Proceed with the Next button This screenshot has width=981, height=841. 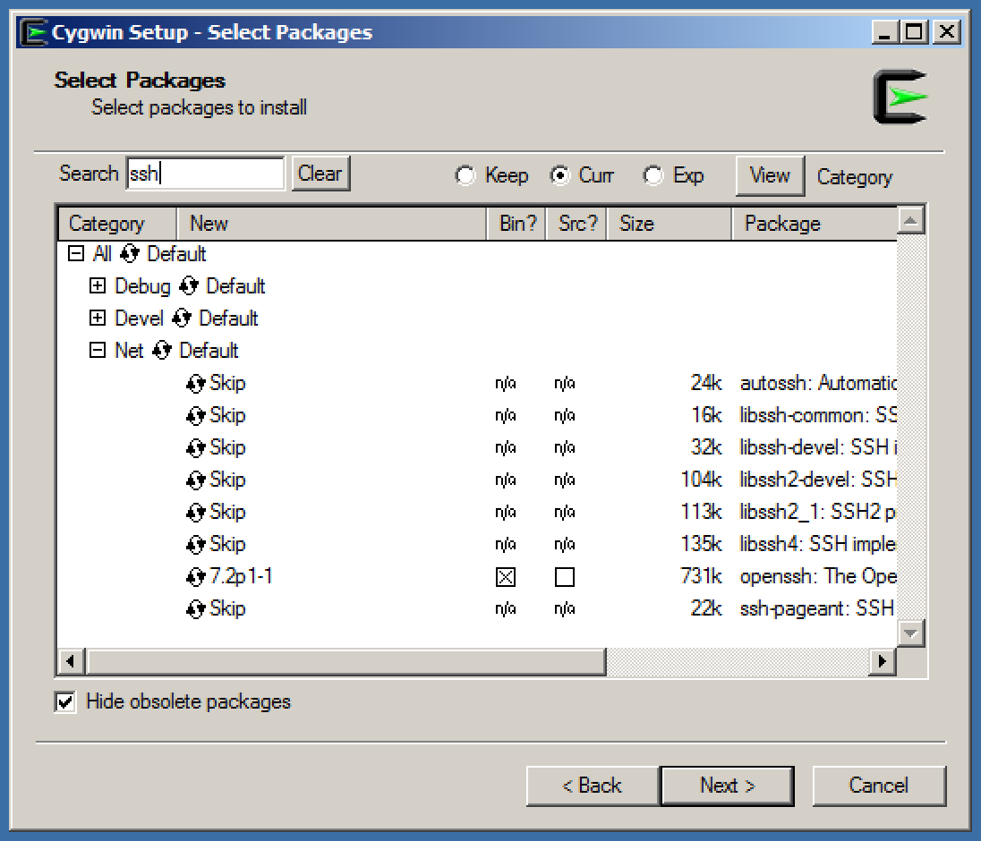pos(728,786)
